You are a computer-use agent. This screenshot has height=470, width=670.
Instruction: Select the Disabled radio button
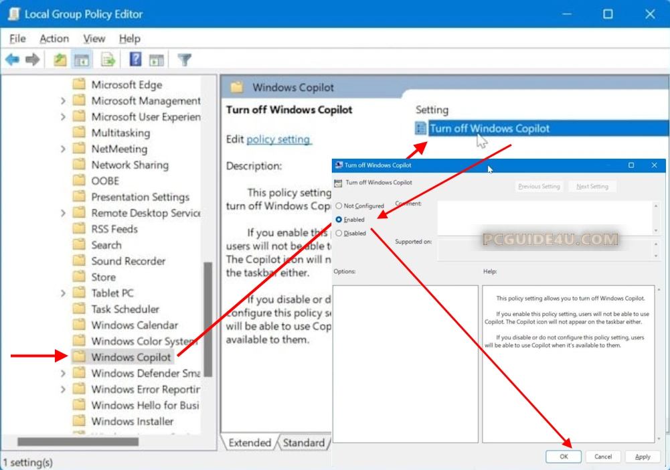tap(339, 233)
